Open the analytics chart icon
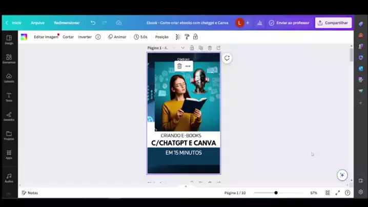The width and height of the screenshot is (368, 207). (x=259, y=23)
